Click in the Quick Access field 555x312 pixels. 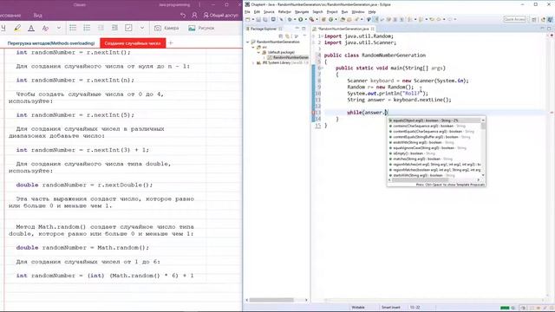515,19
